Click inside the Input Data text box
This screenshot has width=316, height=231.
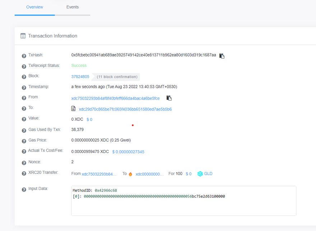click(x=183, y=205)
